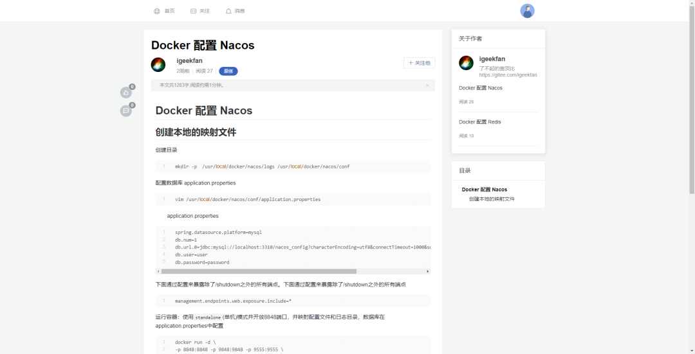
Task: Click the 关于作者 panel header
Action: coord(470,39)
